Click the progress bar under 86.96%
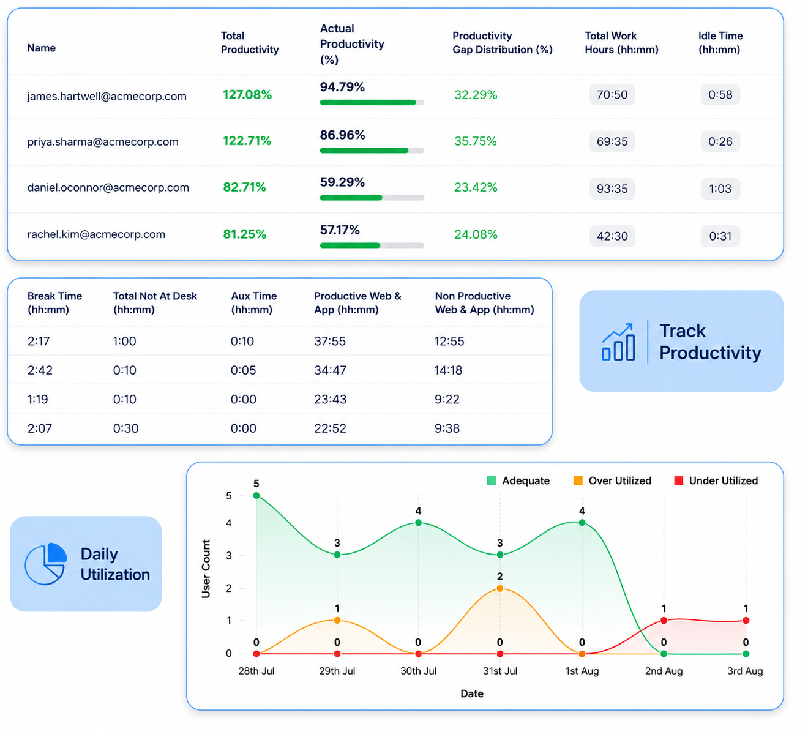 372,151
